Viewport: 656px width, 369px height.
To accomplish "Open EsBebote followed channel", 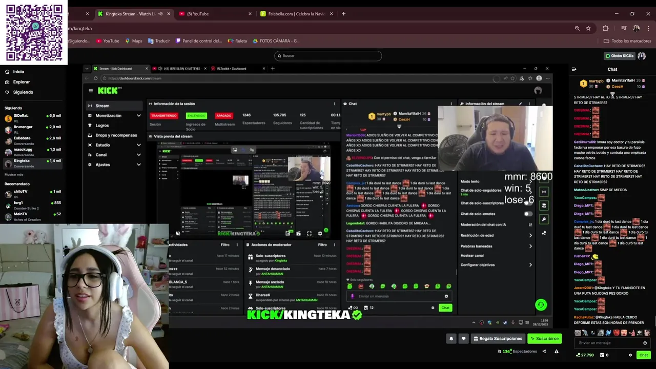I will 33,139.
